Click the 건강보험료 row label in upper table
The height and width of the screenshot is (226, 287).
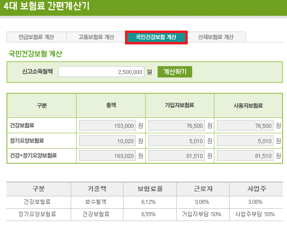tap(22, 125)
